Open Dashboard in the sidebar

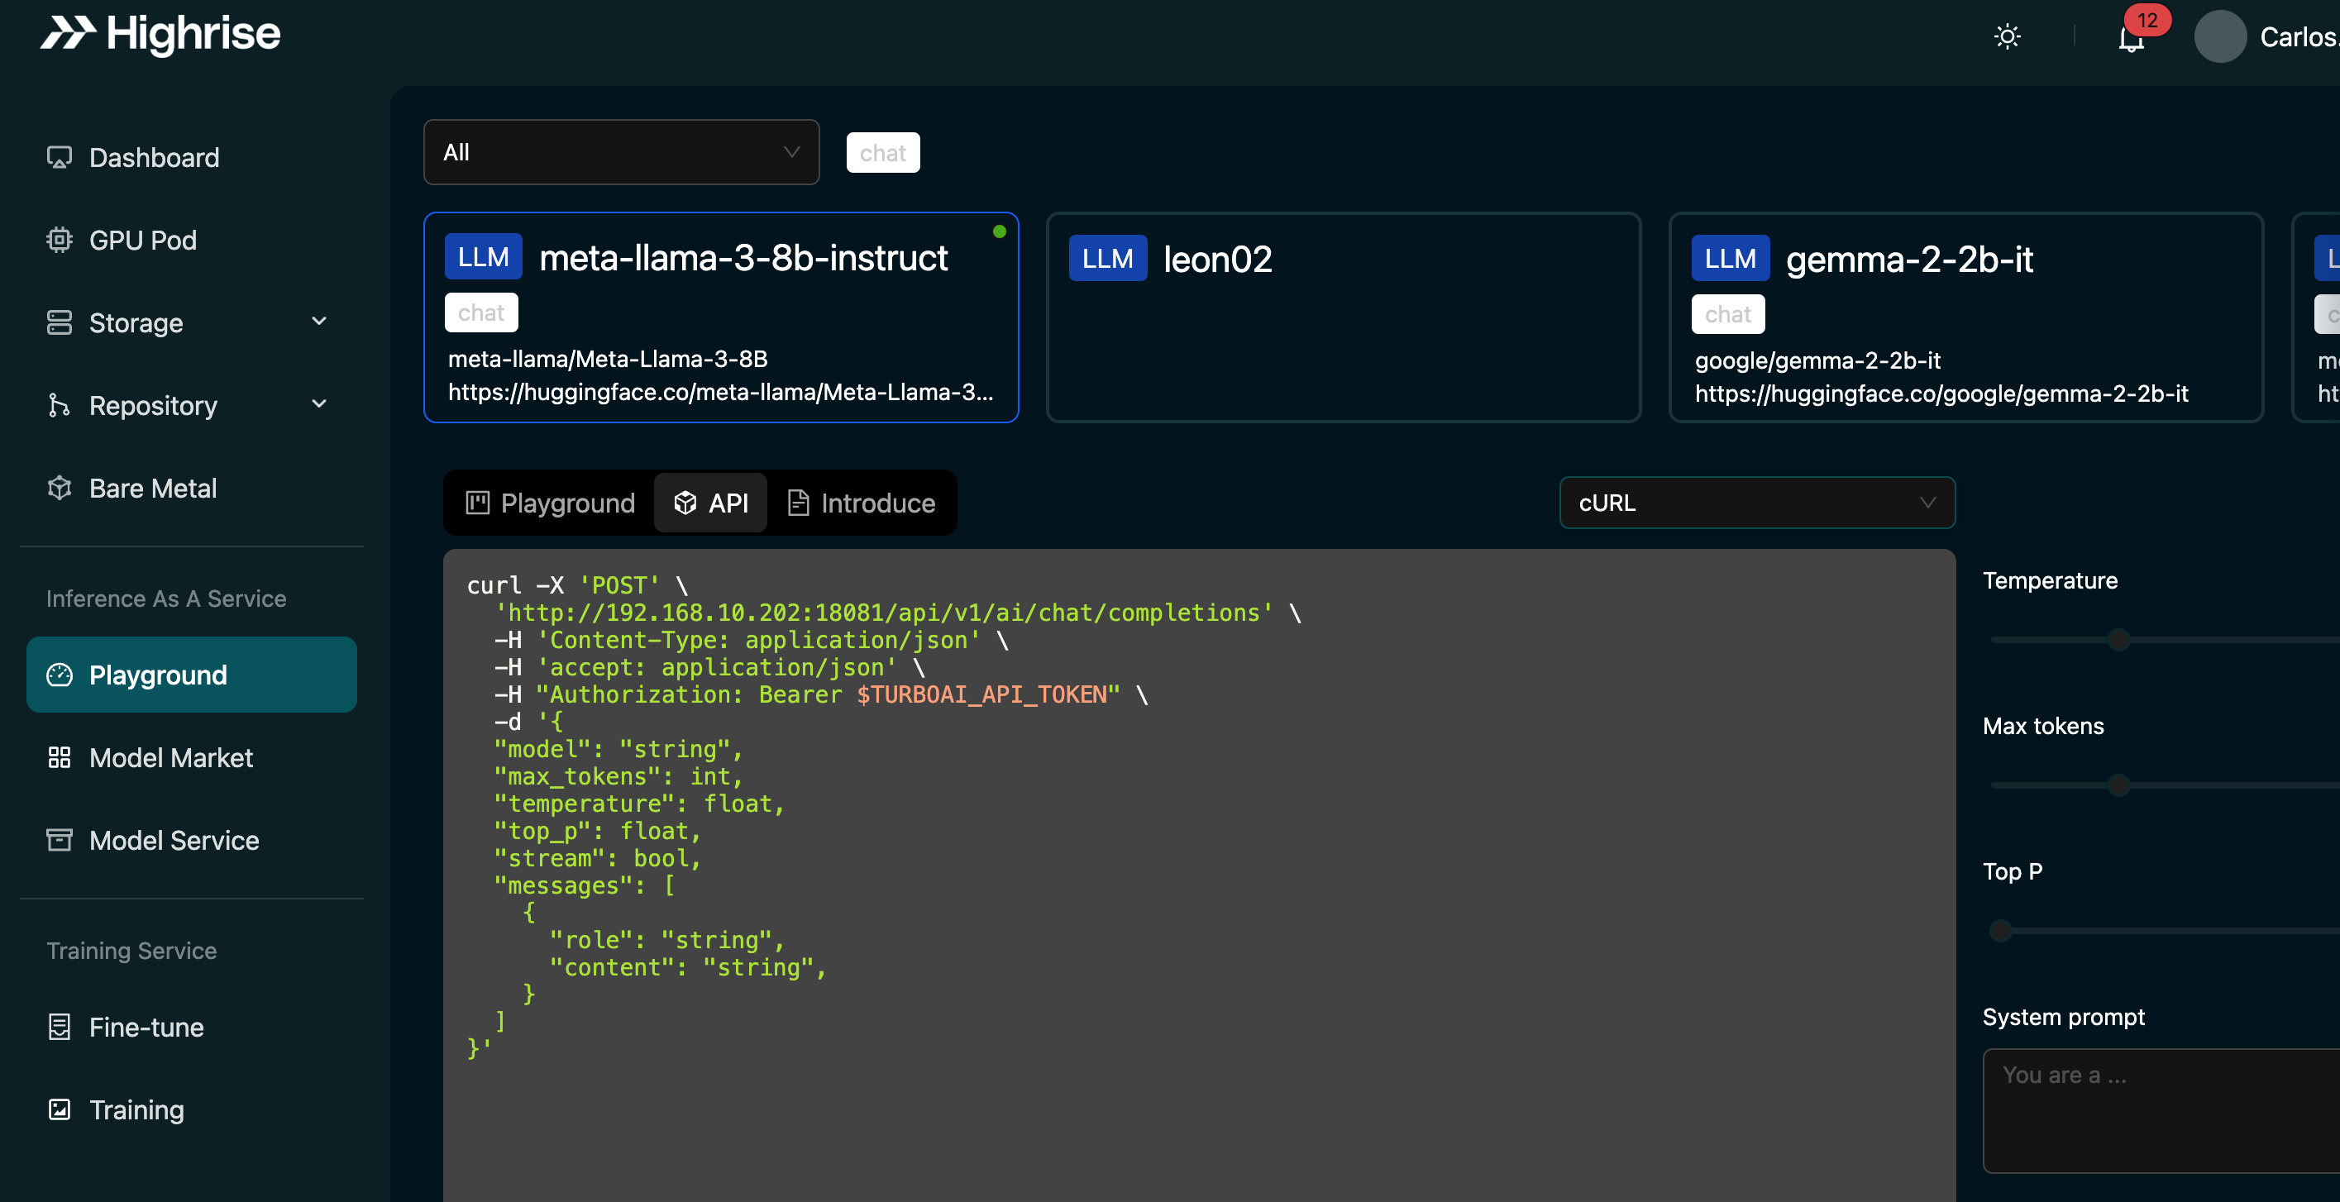tap(192, 157)
